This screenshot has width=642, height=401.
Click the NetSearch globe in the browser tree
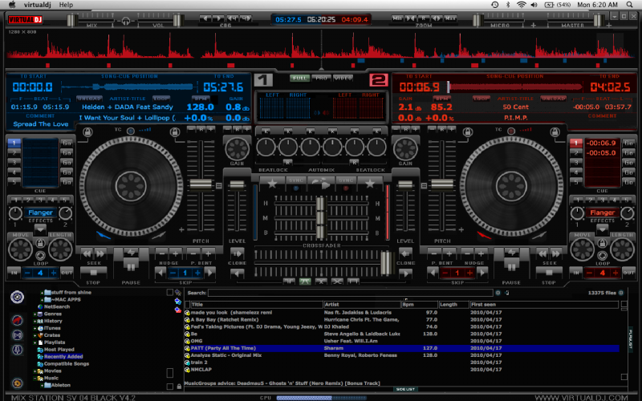(x=40, y=306)
